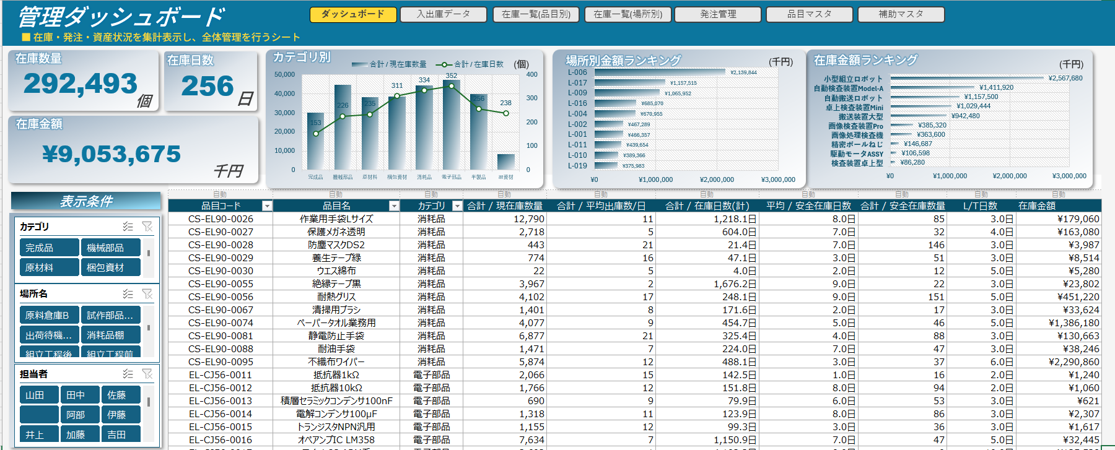Open the 品目マスタ tab
Viewport: 1115px width, 450px height.
tap(810, 14)
